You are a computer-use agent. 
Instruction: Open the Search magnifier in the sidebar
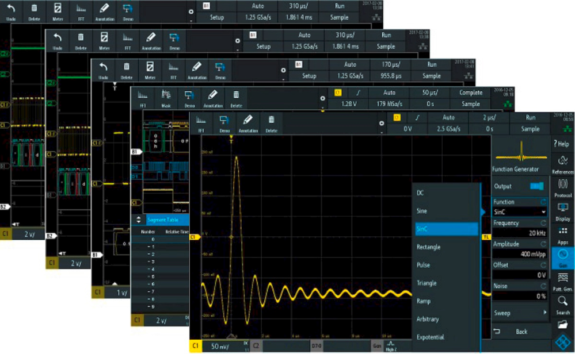tap(563, 305)
